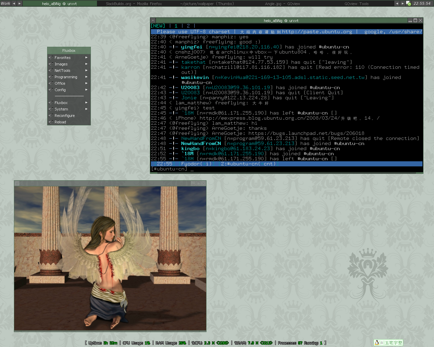Image resolution: width=434 pixels, height=347 pixels.
Task: Expand the Images submenu arrow
Action: pos(86,64)
